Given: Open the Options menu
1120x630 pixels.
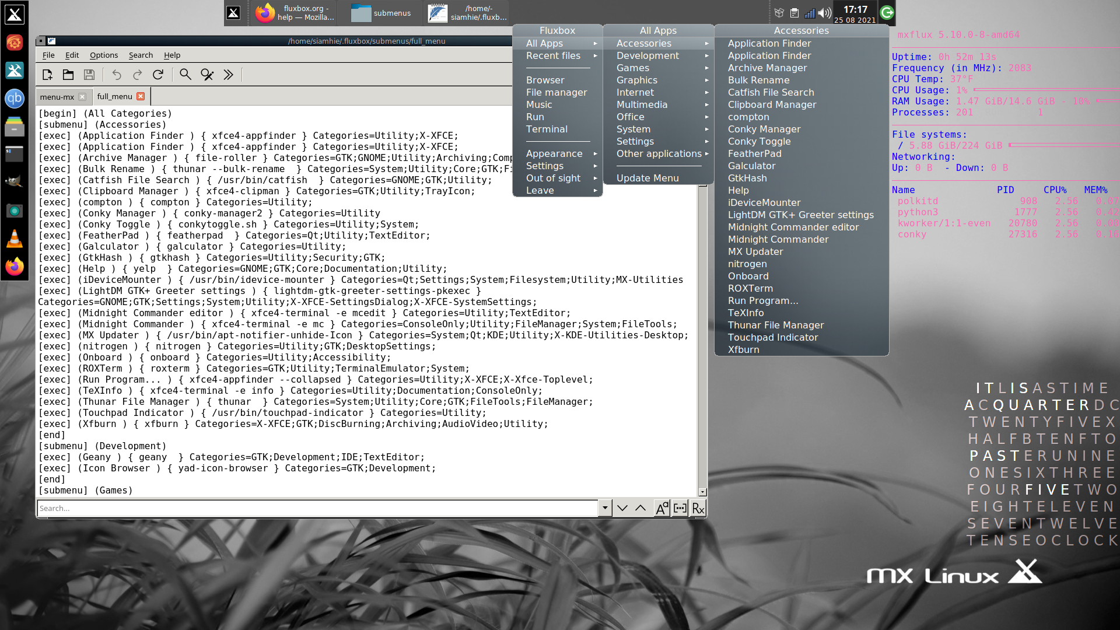Looking at the screenshot, I should click(104, 55).
